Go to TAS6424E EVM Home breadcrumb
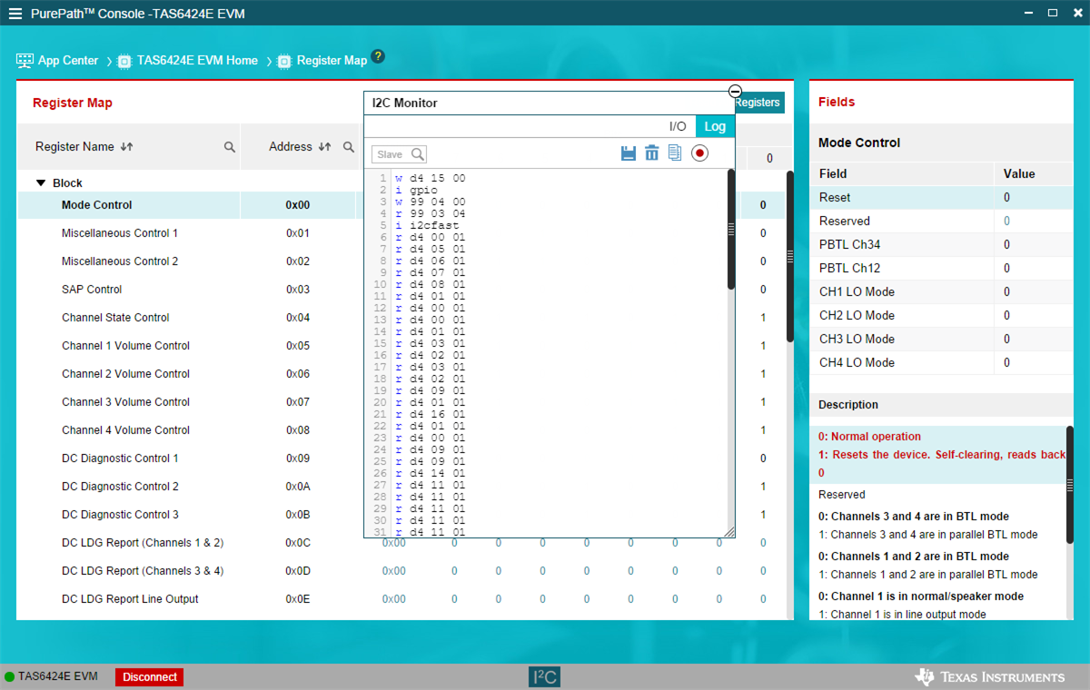Image resolution: width=1090 pixels, height=690 pixels. pyautogui.click(x=197, y=61)
